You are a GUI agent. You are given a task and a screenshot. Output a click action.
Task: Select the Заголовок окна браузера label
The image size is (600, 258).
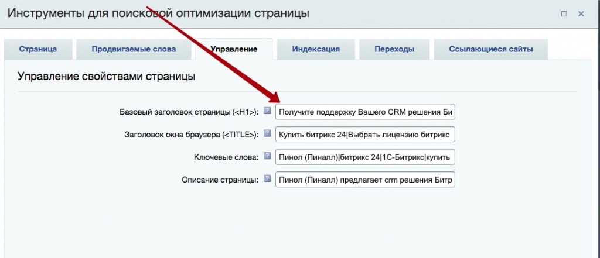tap(192, 135)
